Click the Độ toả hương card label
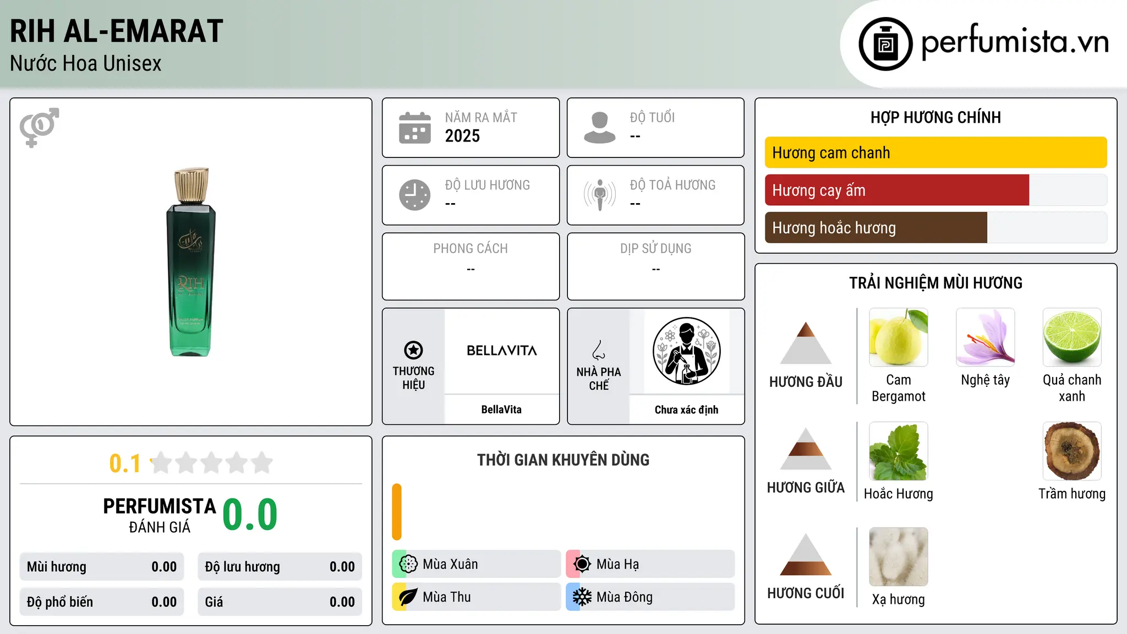 pos(672,185)
